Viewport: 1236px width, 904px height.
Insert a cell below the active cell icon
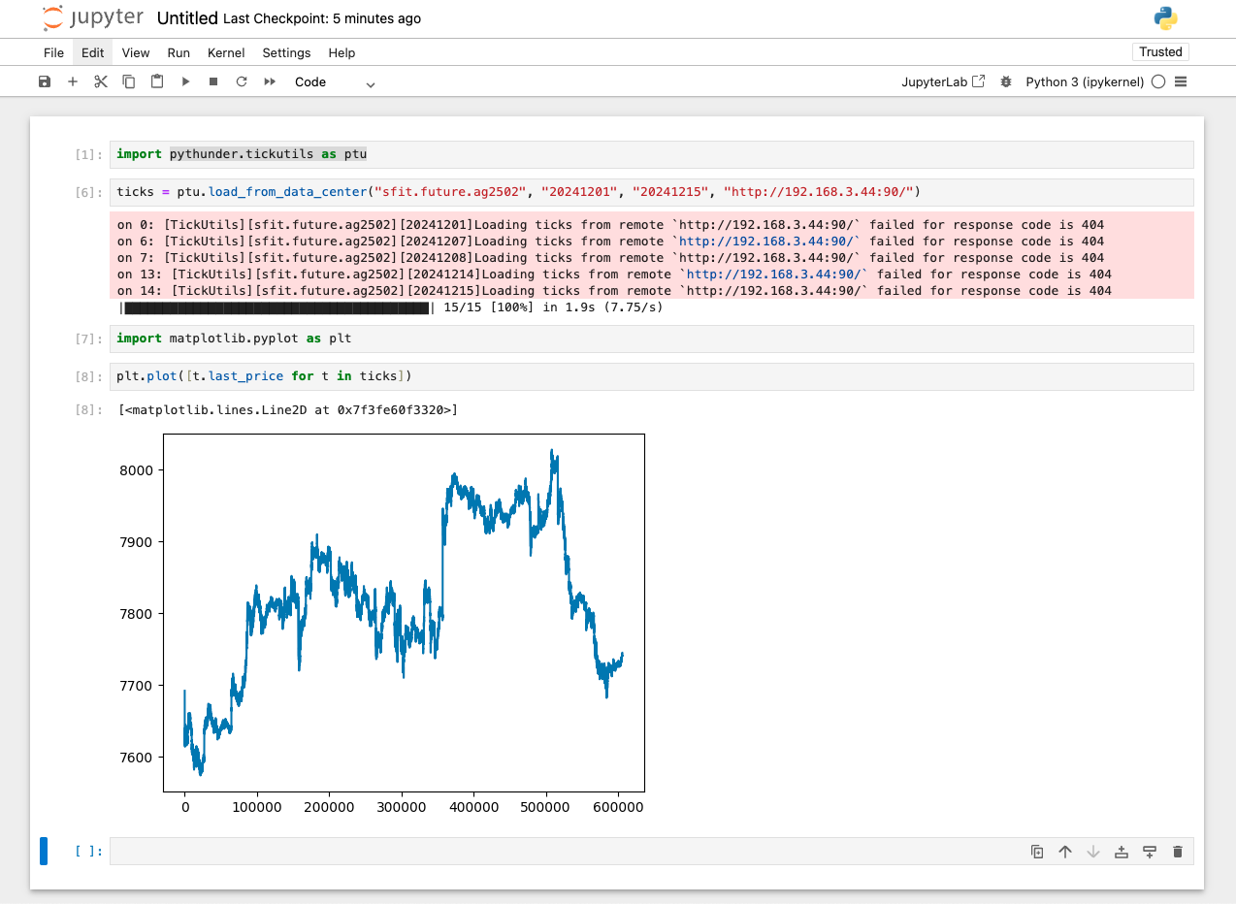[x=1150, y=852]
